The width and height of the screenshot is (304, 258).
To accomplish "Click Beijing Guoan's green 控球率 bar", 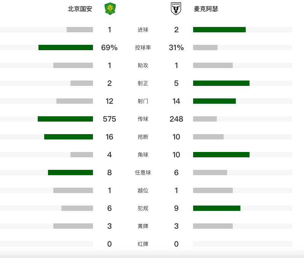I will (x=66, y=47).
